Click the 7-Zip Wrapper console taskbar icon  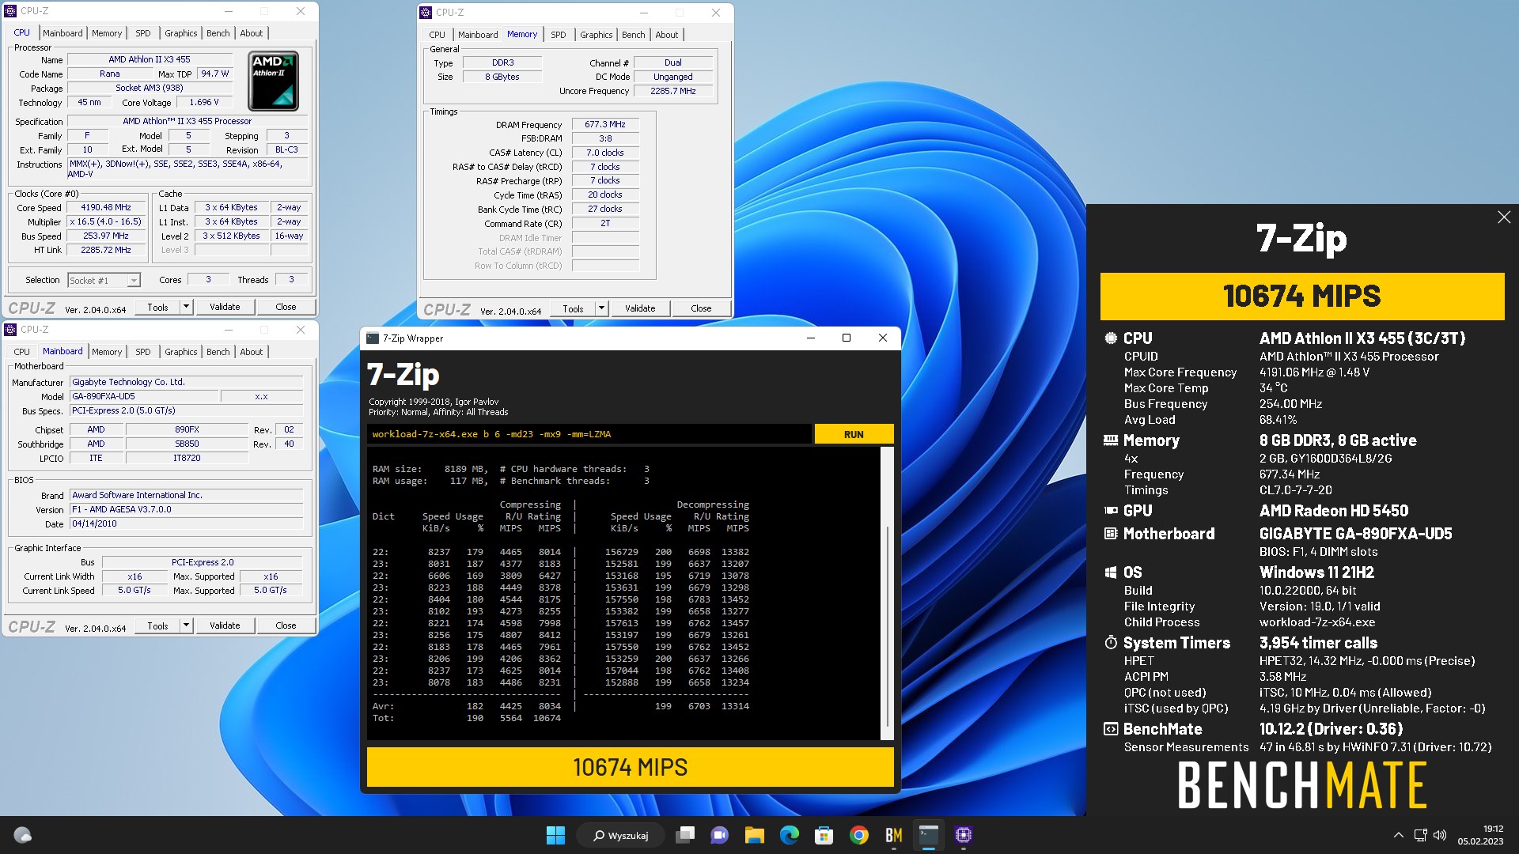click(929, 835)
